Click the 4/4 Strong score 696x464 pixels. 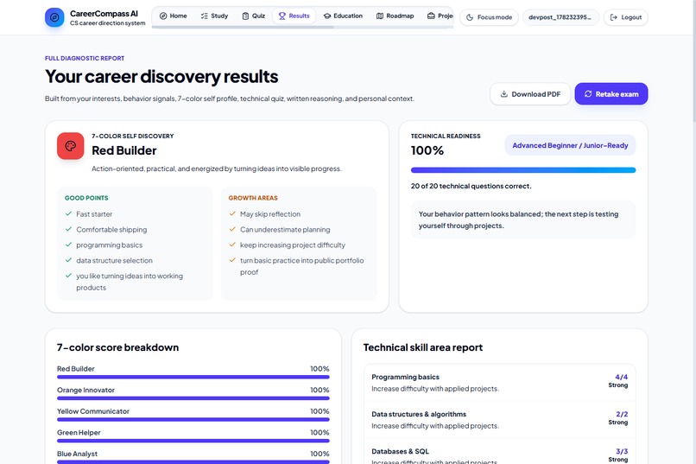[618, 381]
